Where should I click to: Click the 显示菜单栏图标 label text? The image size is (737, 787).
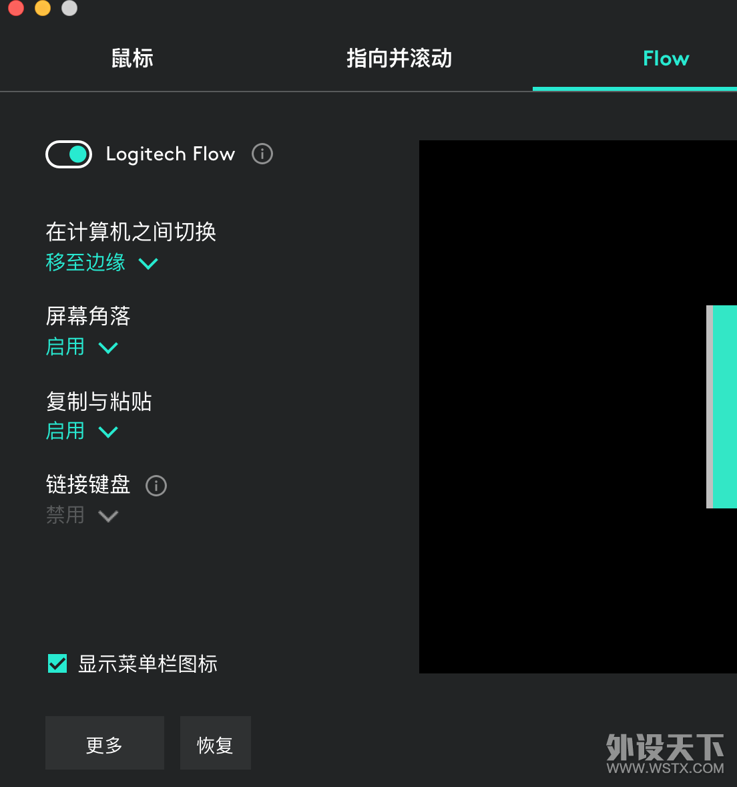pyautogui.click(x=148, y=663)
